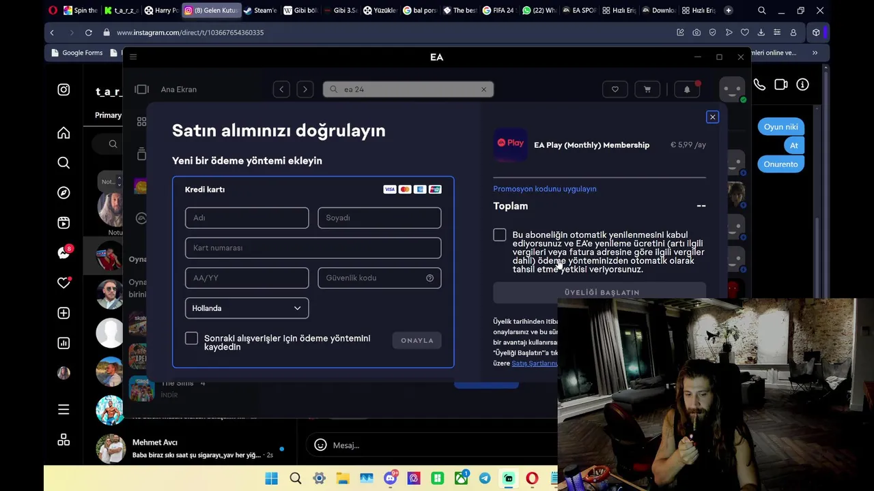Click the security code help icon
This screenshot has width=874, height=491.
[x=429, y=278]
